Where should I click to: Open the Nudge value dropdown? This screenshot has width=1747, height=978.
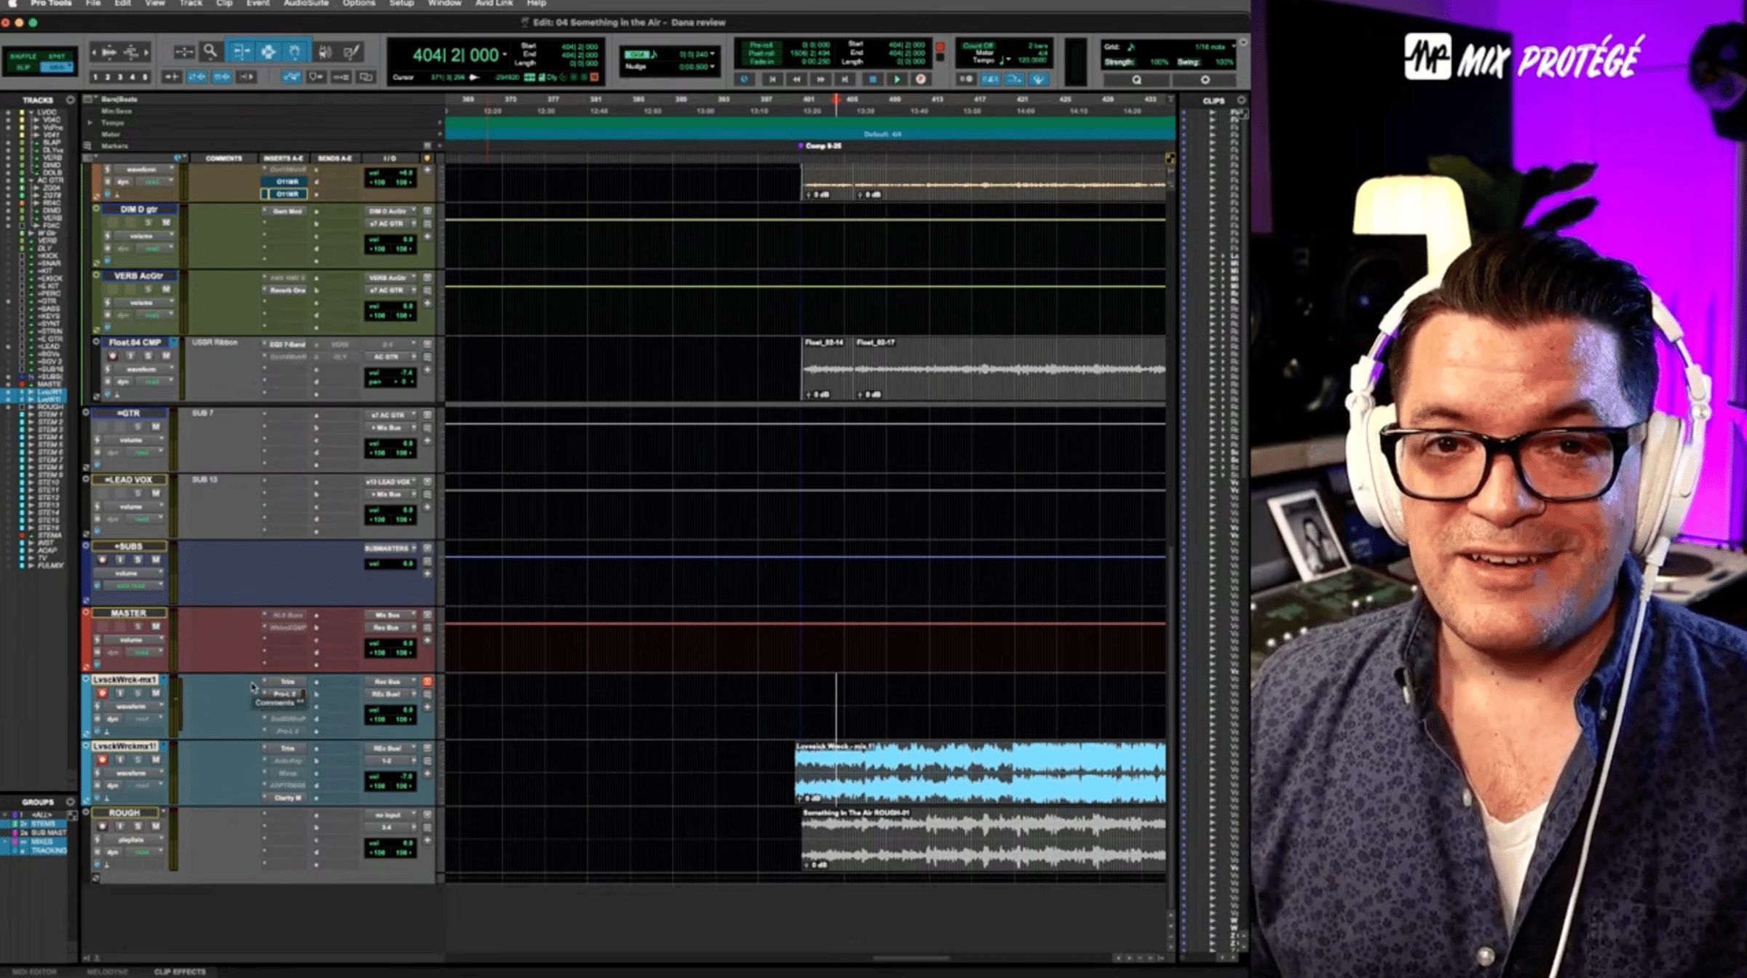(x=712, y=67)
